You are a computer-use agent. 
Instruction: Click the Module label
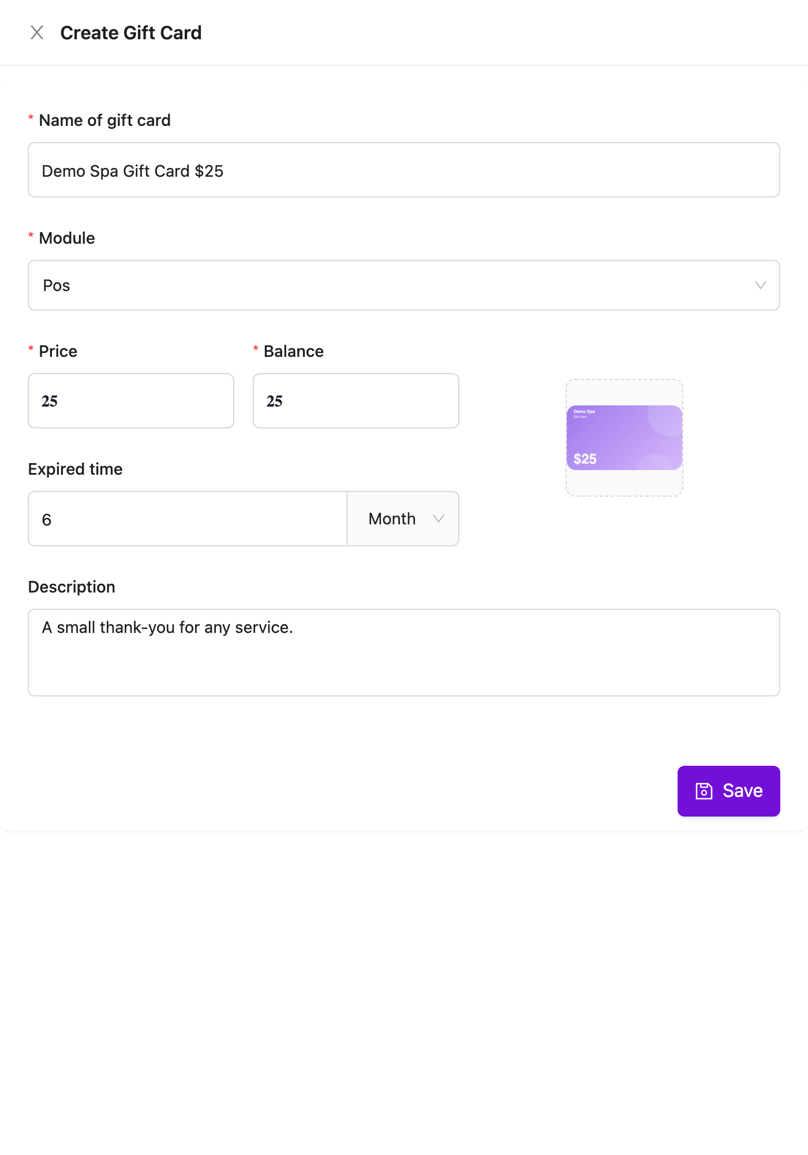coord(67,238)
